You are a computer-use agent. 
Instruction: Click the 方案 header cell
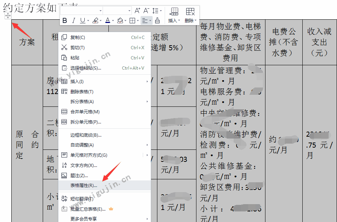coord(27,42)
